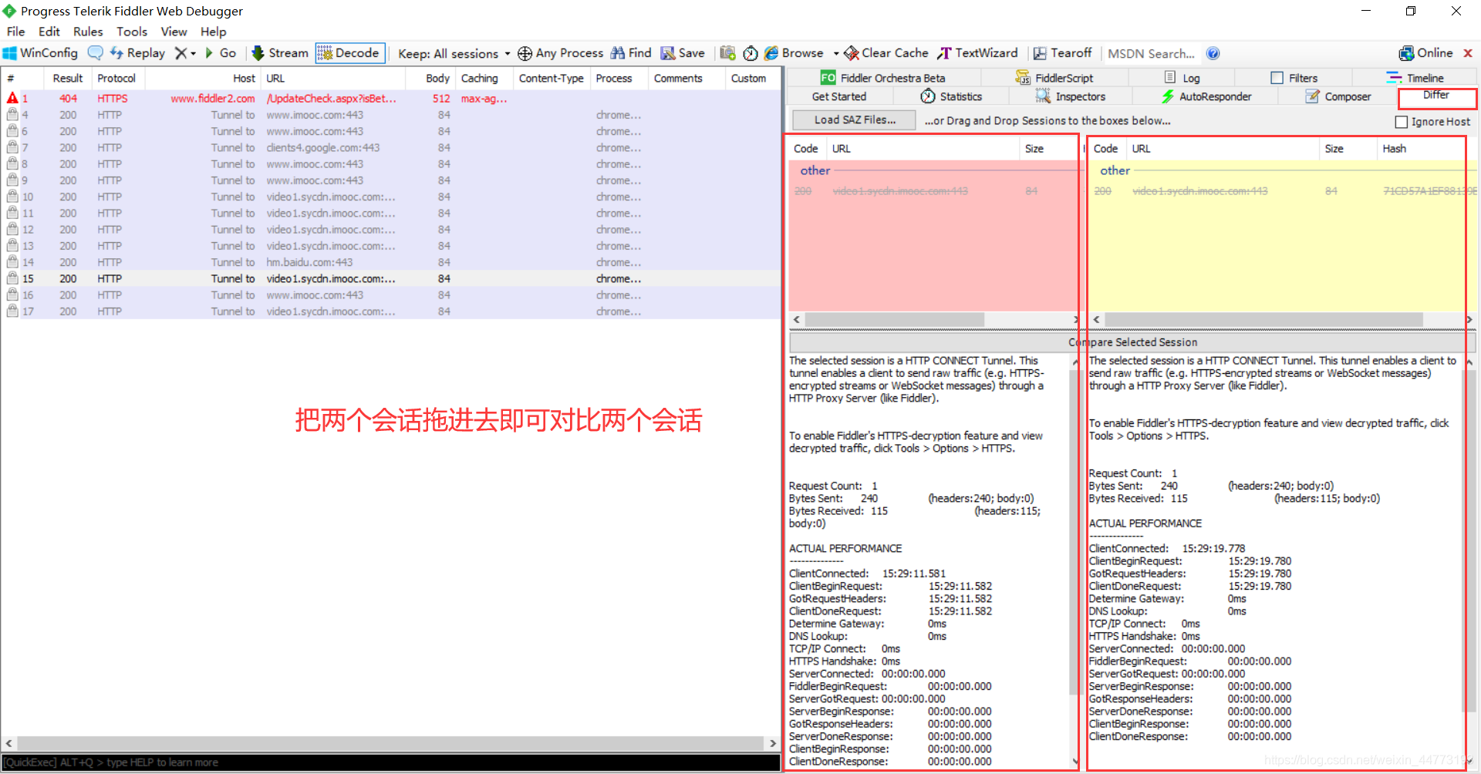The image size is (1481, 774).
Task: Click the Compare Selected Session button
Action: (x=1132, y=342)
